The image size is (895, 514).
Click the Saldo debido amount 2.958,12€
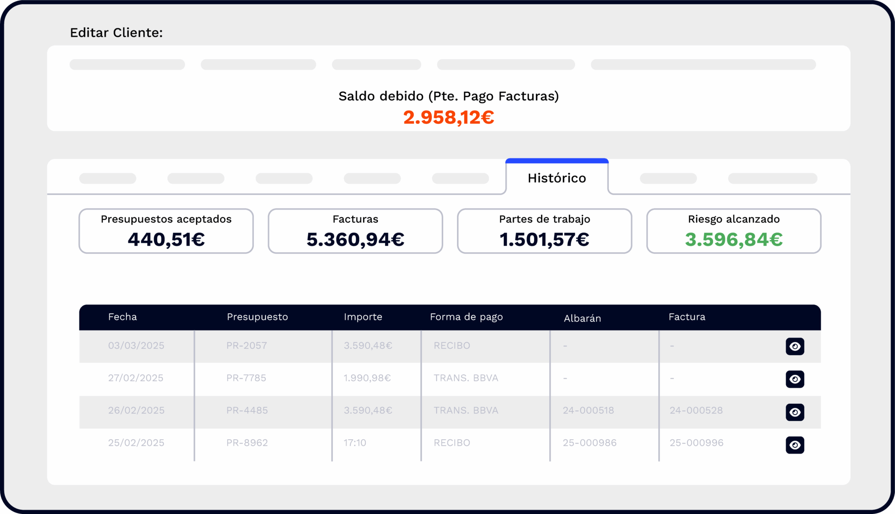(448, 117)
